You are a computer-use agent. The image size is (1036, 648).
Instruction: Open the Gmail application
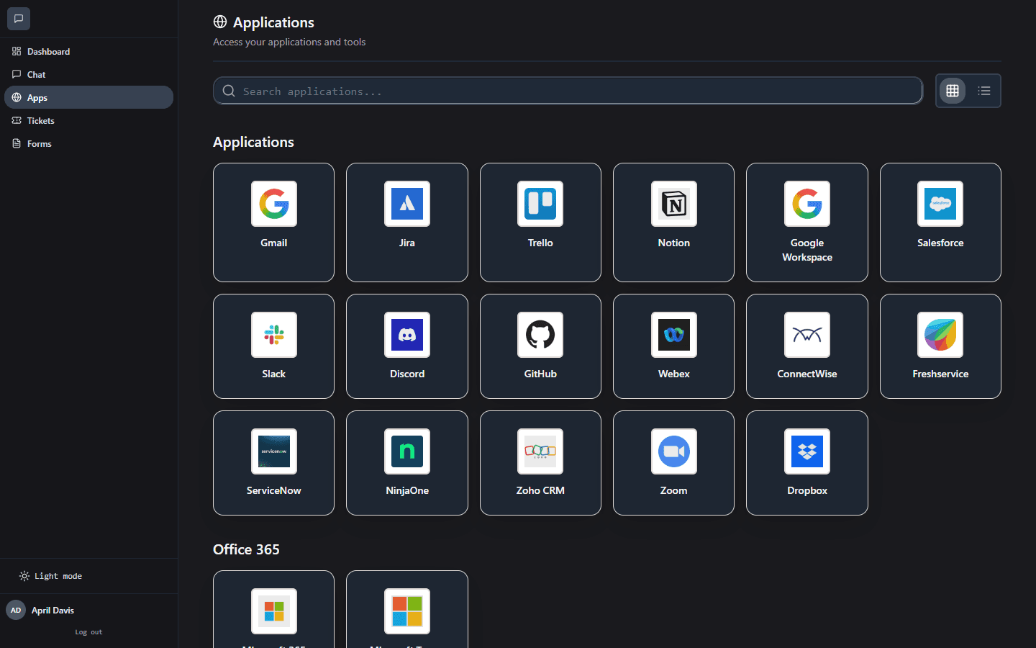273,222
